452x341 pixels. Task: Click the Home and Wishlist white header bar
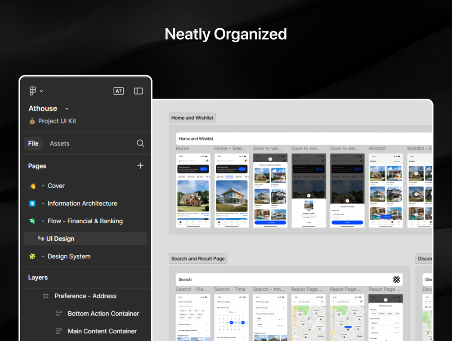pos(304,138)
